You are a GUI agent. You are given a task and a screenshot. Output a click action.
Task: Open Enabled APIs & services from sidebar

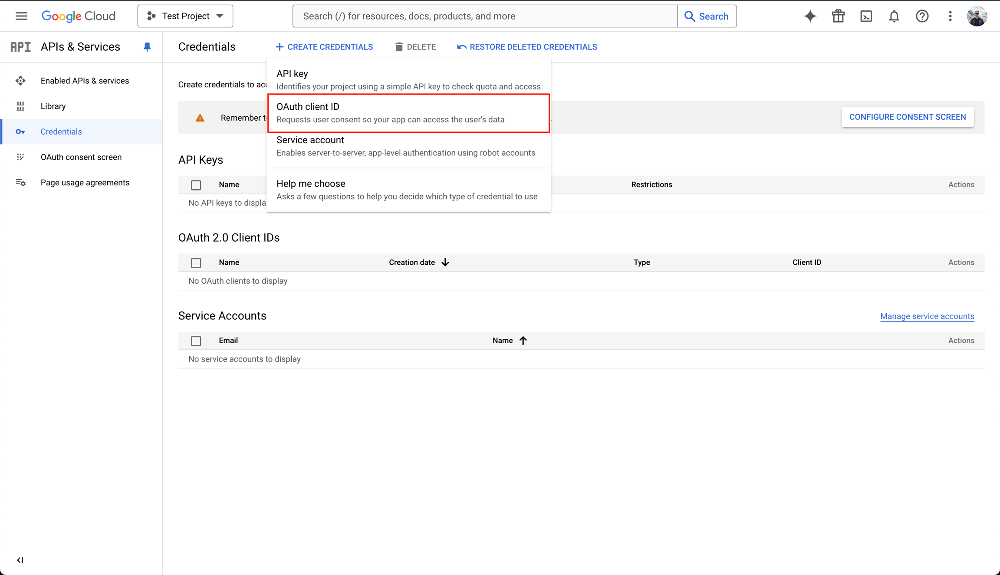(x=85, y=80)
